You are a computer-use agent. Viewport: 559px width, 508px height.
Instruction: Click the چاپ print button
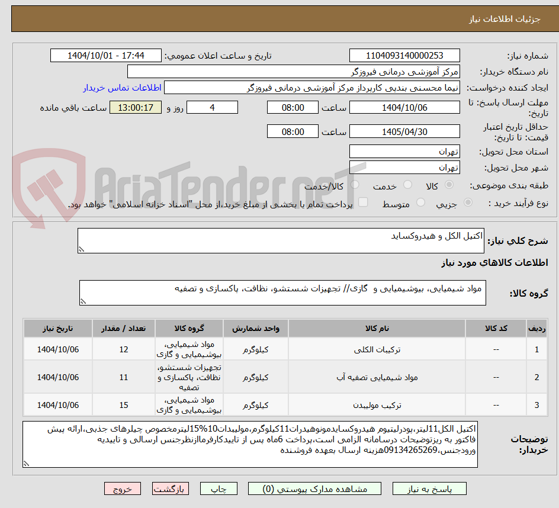219,488
